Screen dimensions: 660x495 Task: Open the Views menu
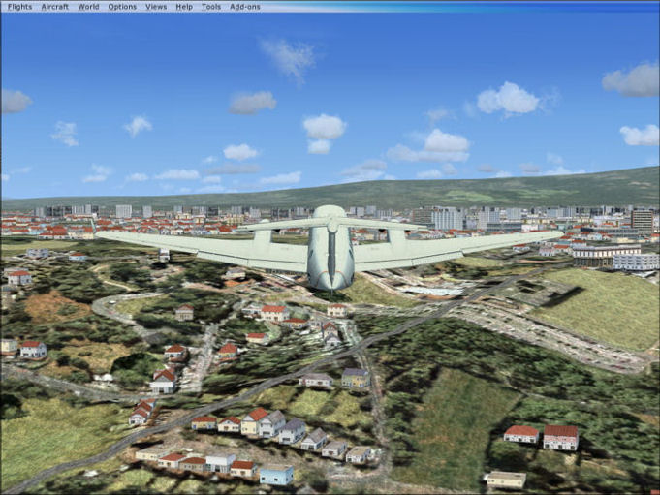pyautogui.click(x=156, y=6)
